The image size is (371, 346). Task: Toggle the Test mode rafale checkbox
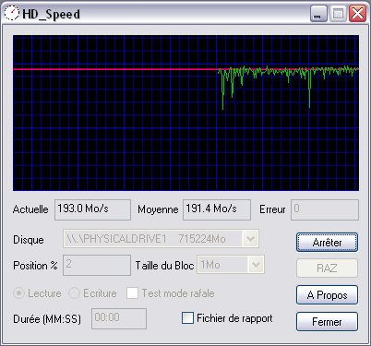[x=132, y=292]
